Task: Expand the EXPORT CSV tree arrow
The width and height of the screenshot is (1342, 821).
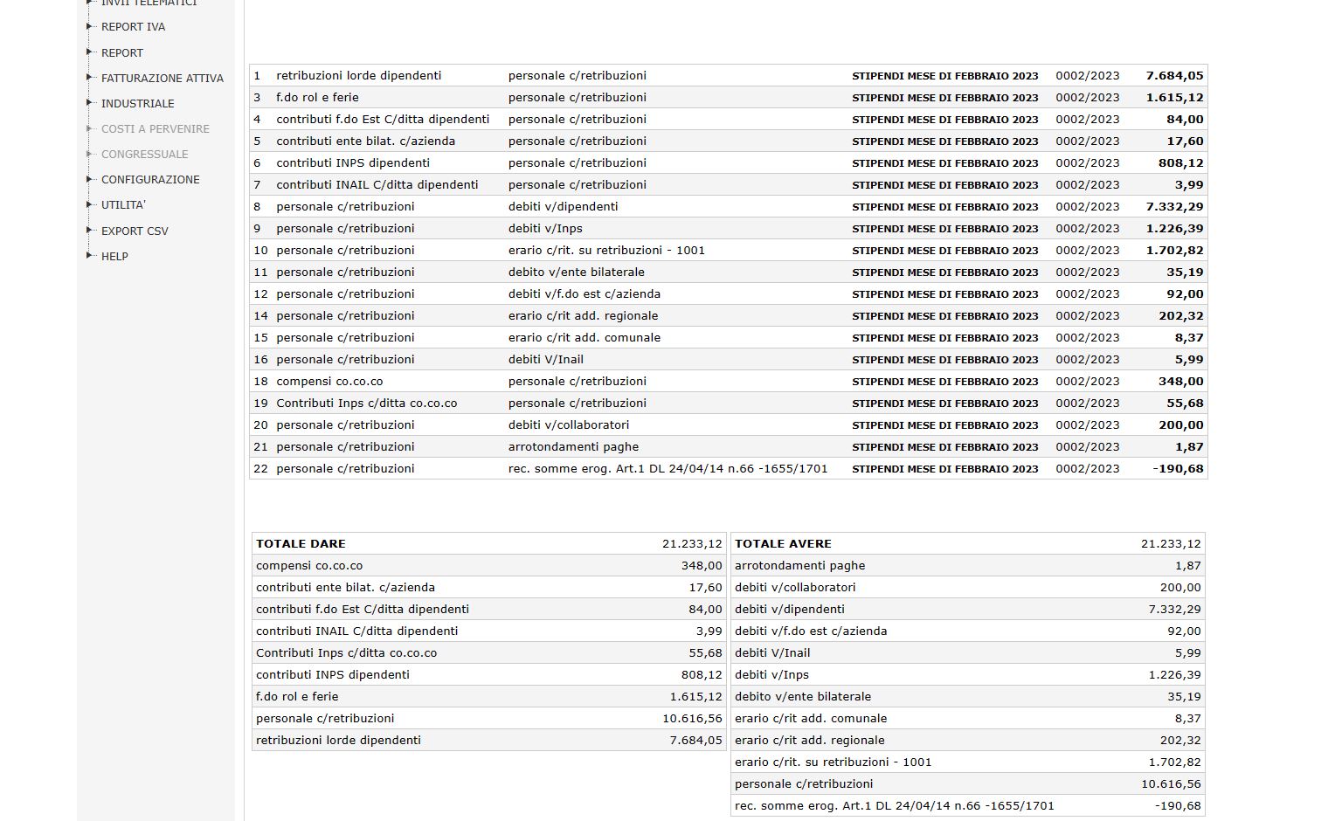Action: pyautogui.click(x=89, y=230)
